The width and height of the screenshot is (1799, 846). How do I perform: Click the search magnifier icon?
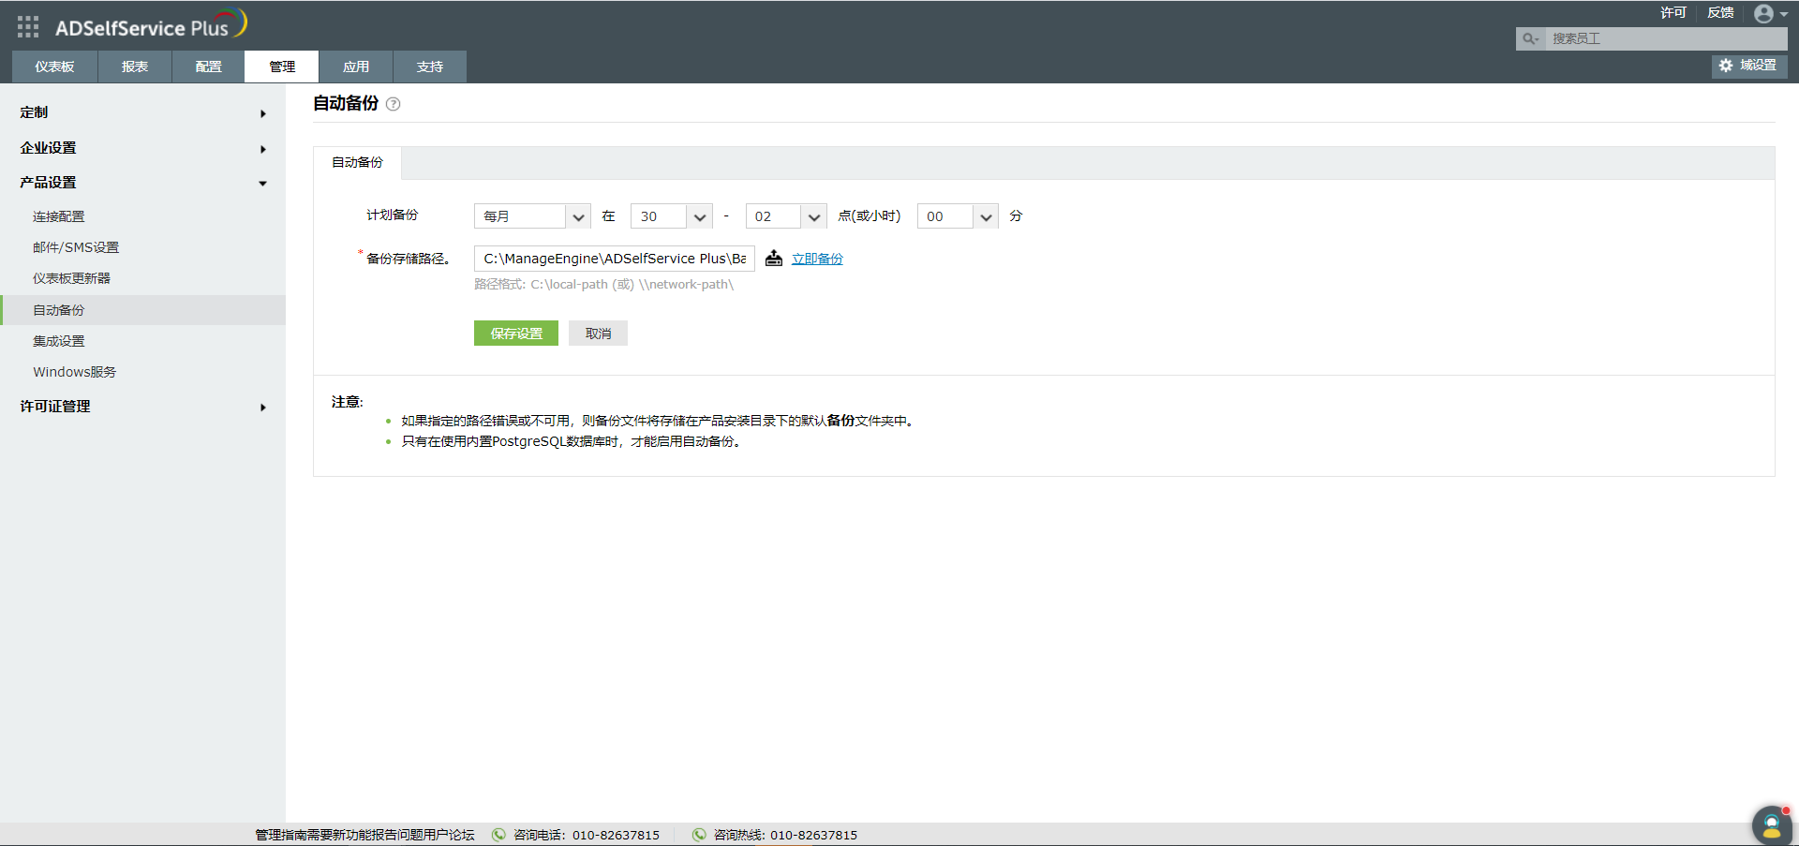coord(1529,38)
